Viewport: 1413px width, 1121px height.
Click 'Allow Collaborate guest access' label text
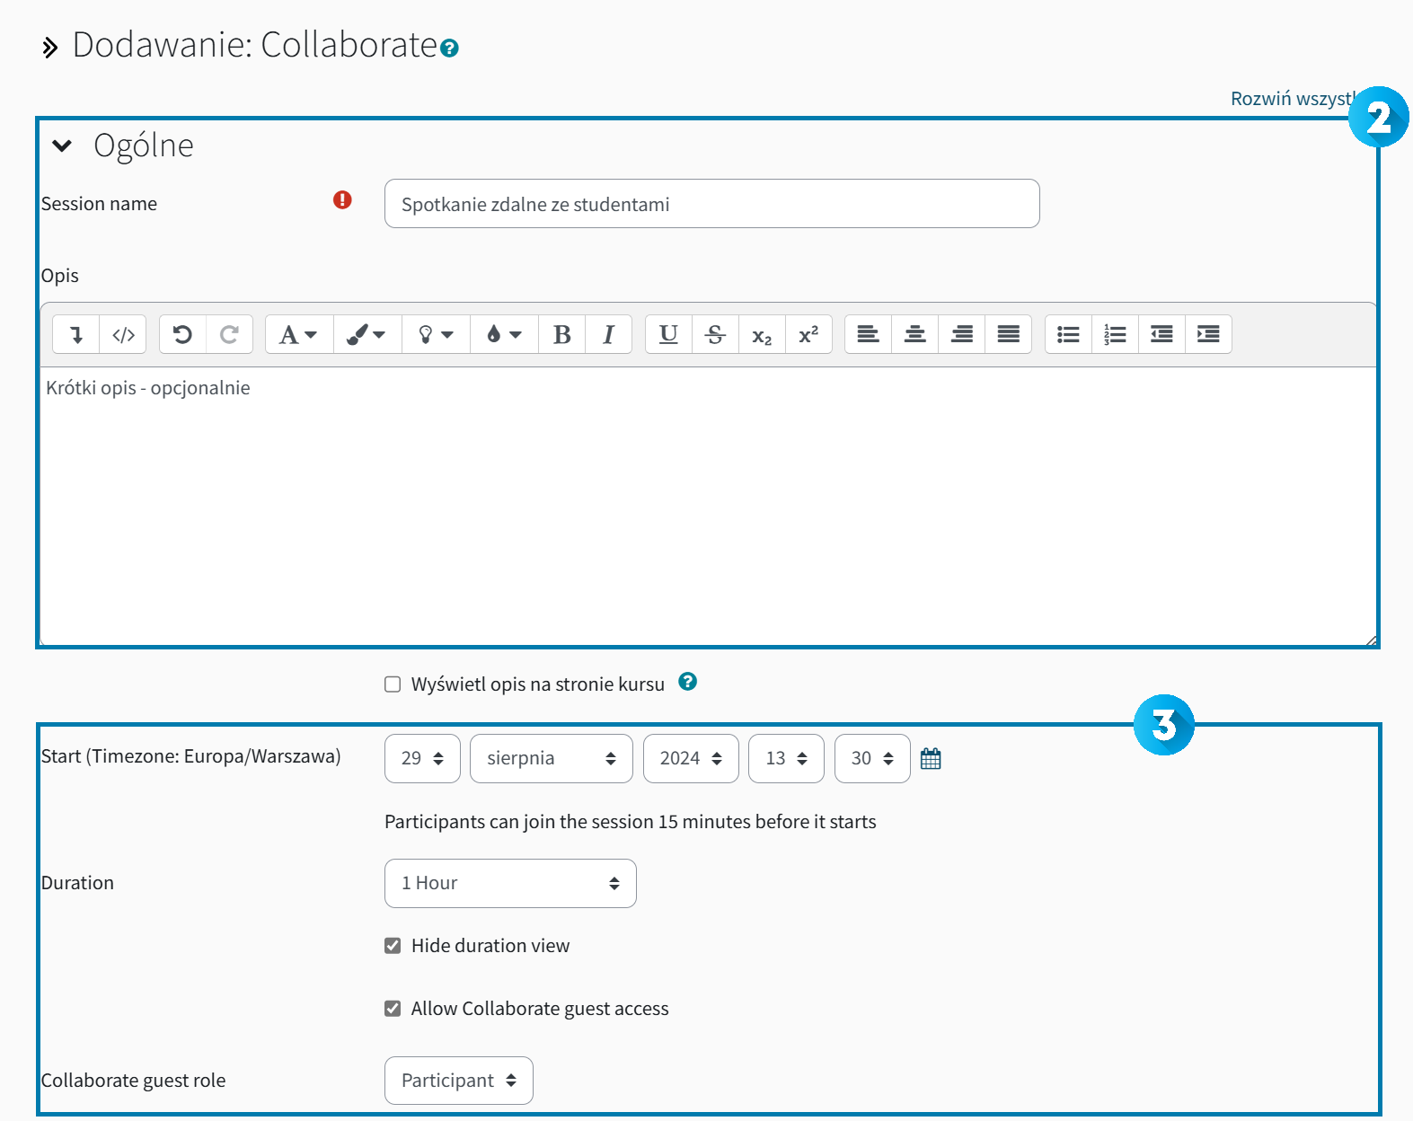coord(540,1009)
